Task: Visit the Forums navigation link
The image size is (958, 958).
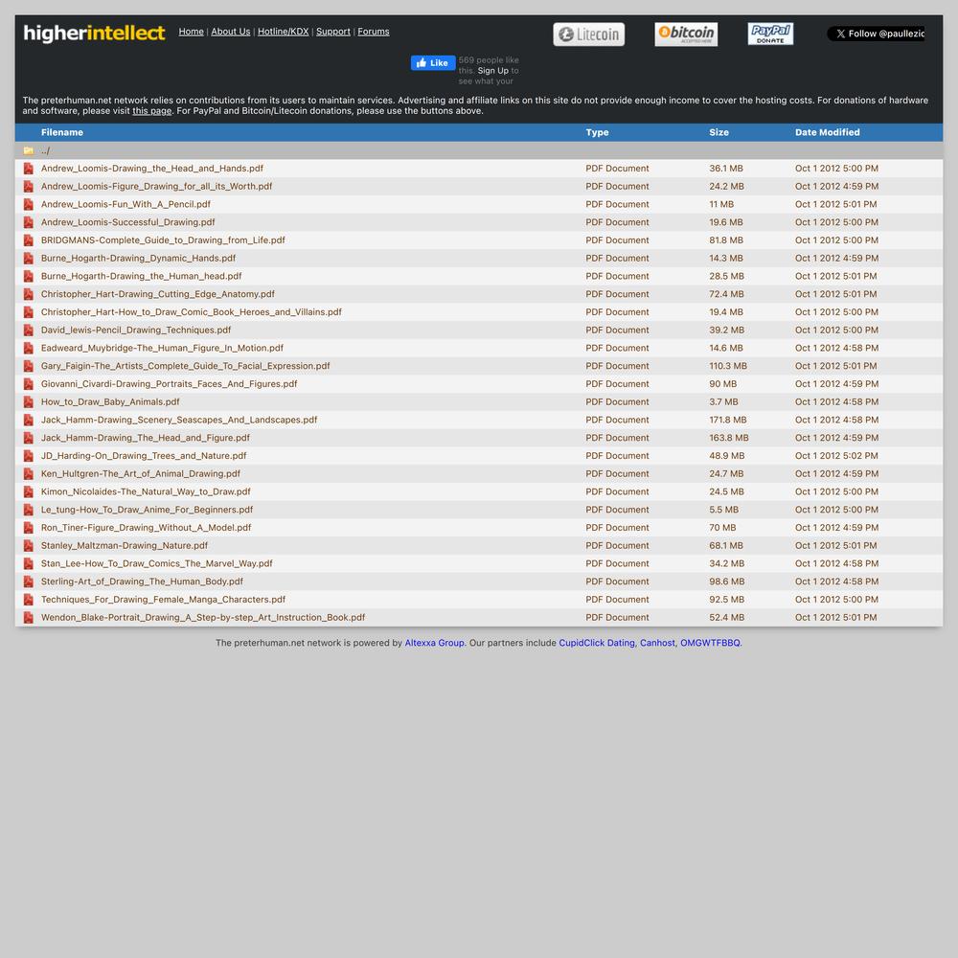Action: click(x=374, y=32)
